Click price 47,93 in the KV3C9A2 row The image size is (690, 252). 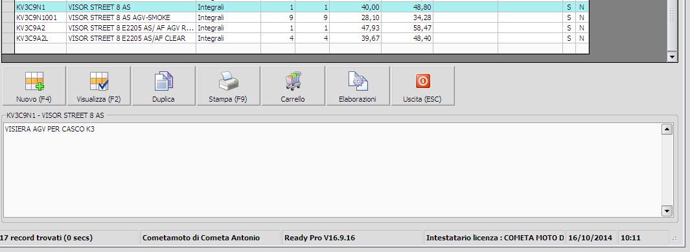pos(355,28)
